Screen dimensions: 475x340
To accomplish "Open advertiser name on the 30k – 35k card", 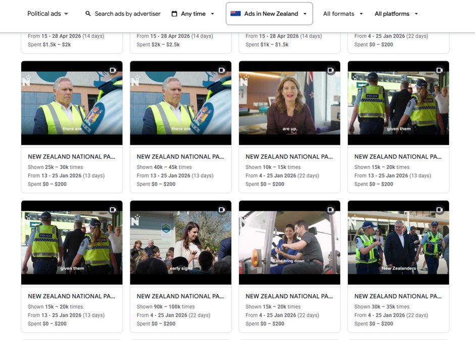I will click(398, 297).
